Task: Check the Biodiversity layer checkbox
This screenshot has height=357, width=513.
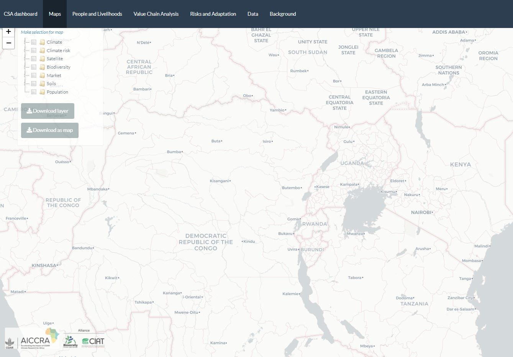Action: [34, 67]
